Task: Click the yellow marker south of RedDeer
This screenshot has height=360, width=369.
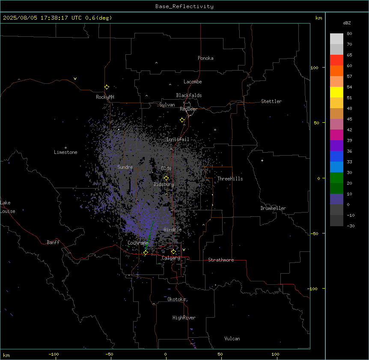Action: click(182, 120)
